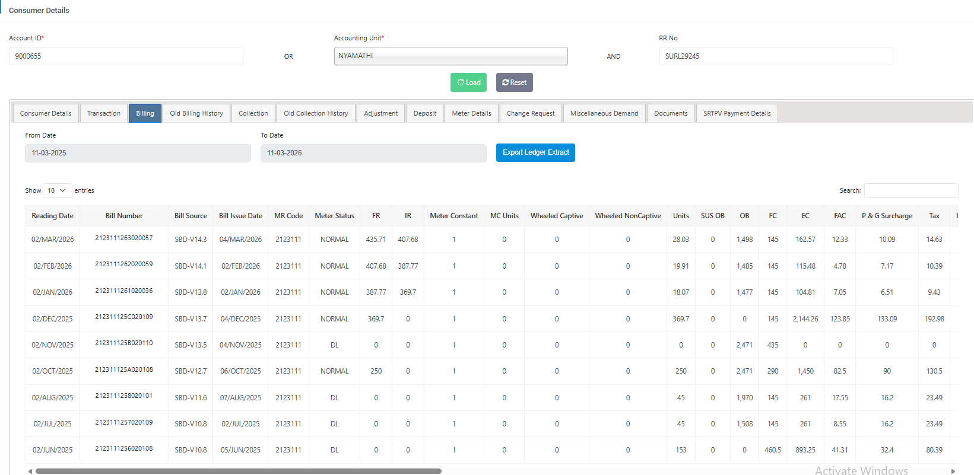Viewport: 974px width, 475px height.
Task: Click left arrow of horizontal scrollbar
Action: pyautogui.click(x=30, y=471)
